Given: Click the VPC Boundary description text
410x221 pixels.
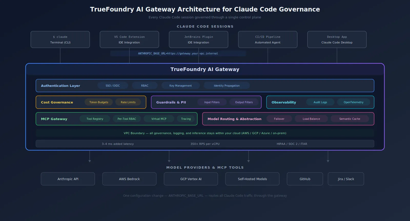Looking at the screenshot, I should (205, 133).
